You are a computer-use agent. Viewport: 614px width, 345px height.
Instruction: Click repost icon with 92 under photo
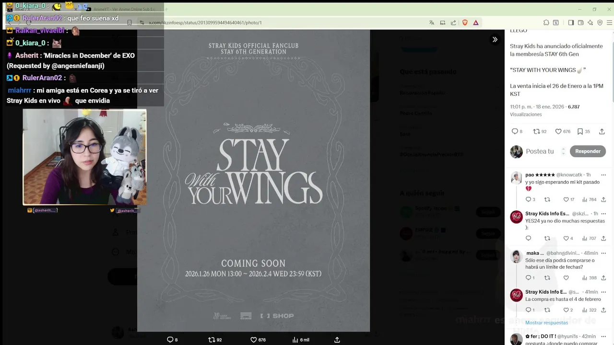(212, 340)
